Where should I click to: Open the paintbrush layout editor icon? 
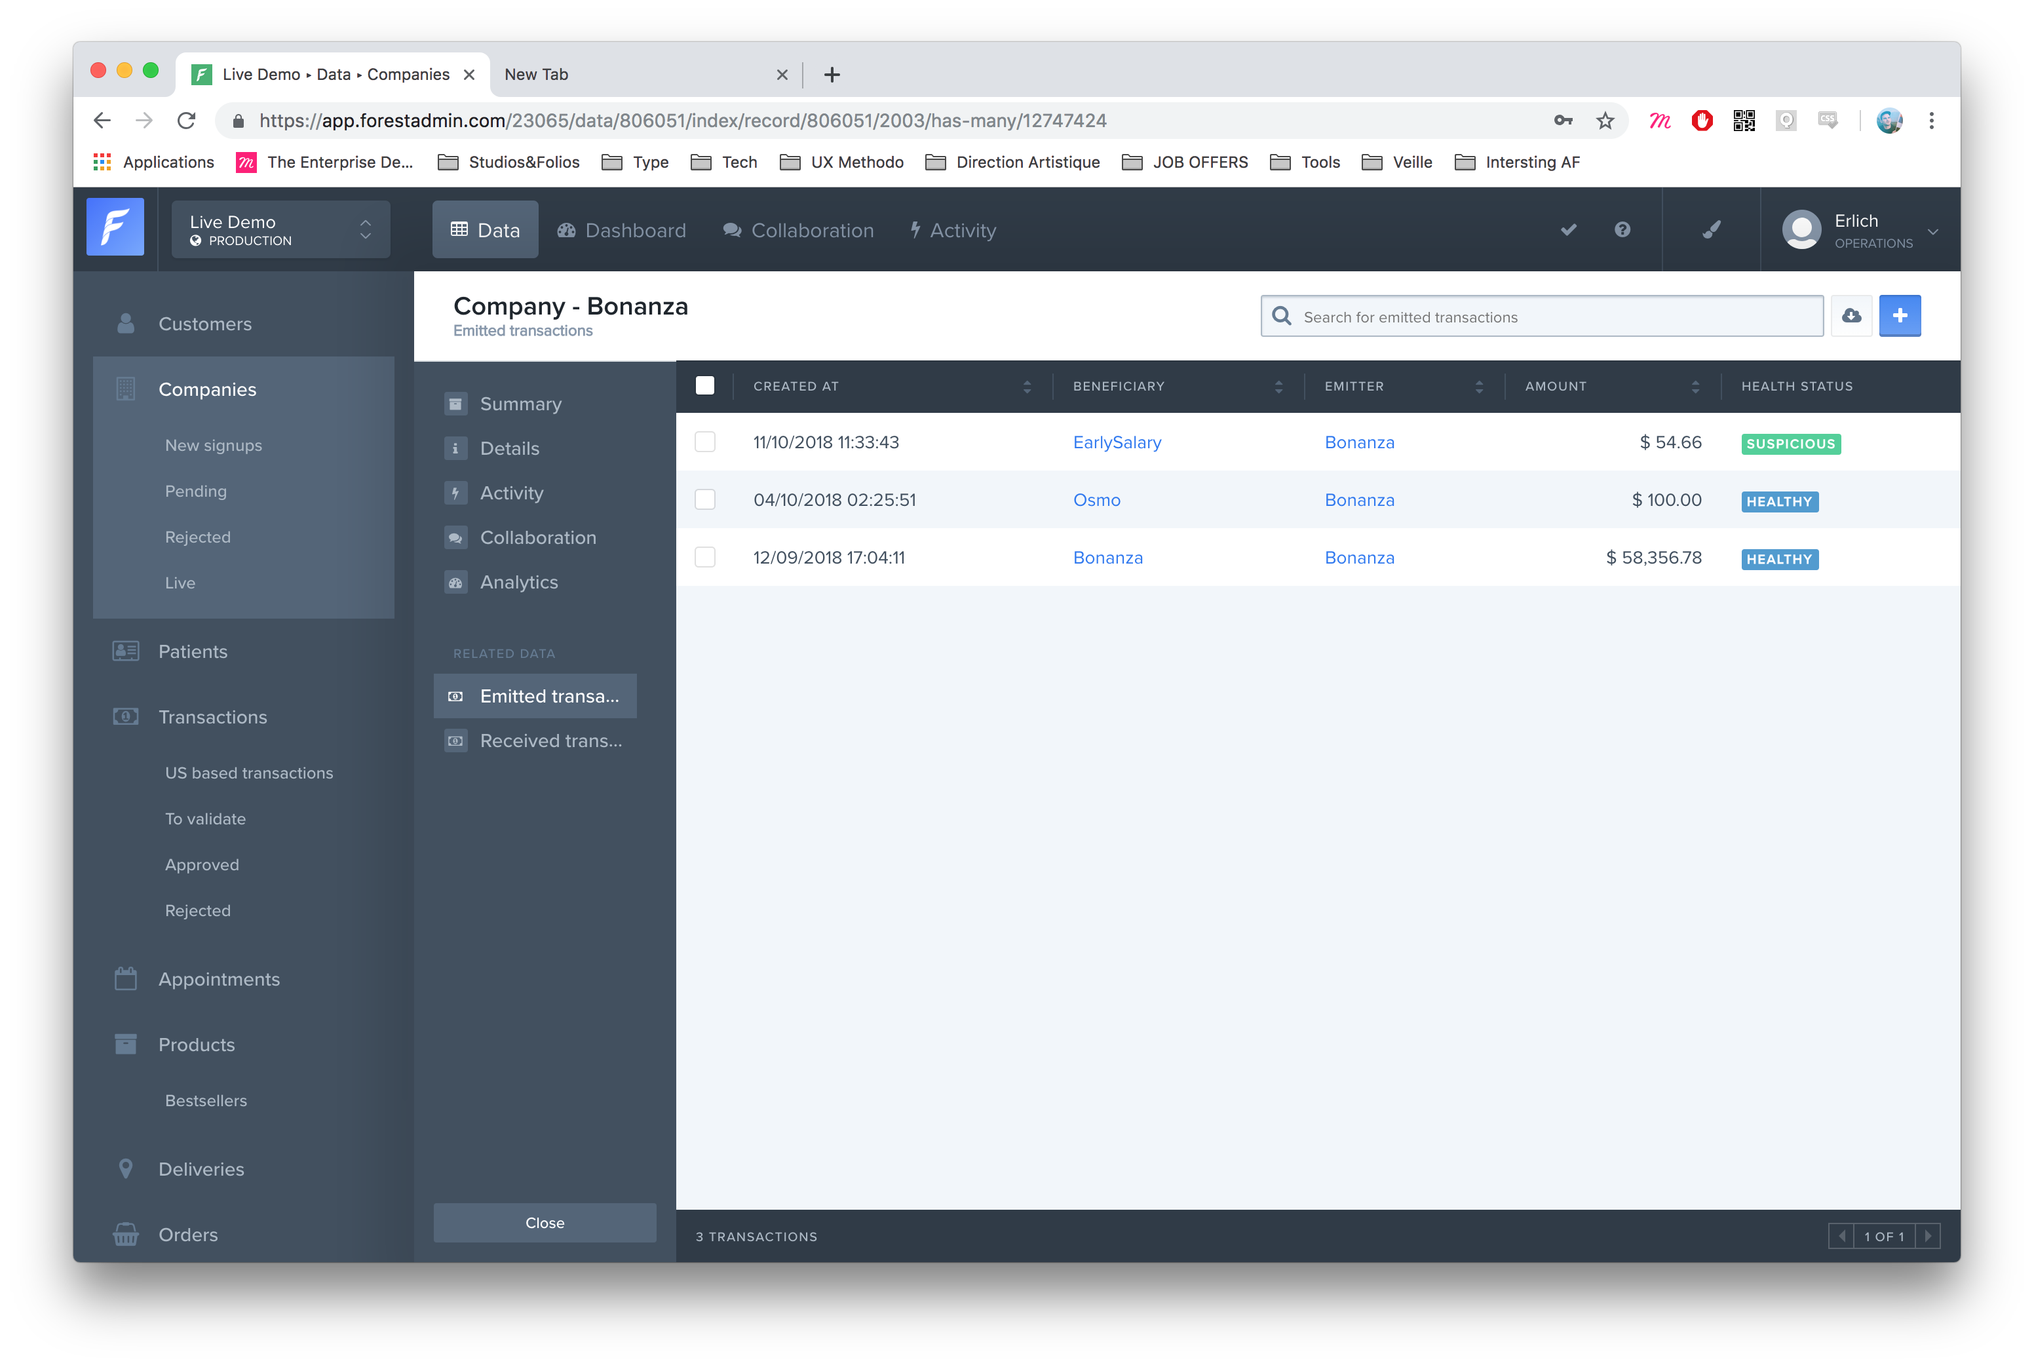coord(1712,230)
